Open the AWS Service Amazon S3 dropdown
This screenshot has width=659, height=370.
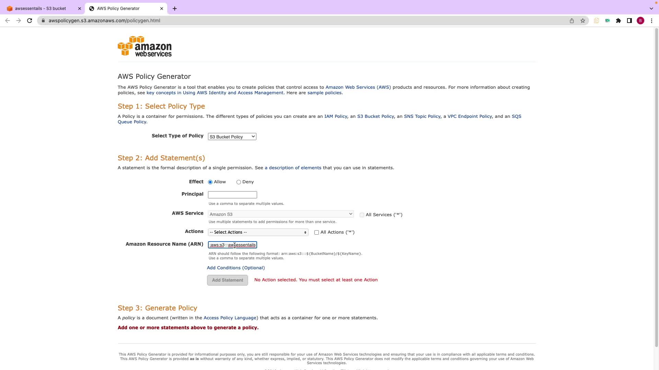[280, 214]
